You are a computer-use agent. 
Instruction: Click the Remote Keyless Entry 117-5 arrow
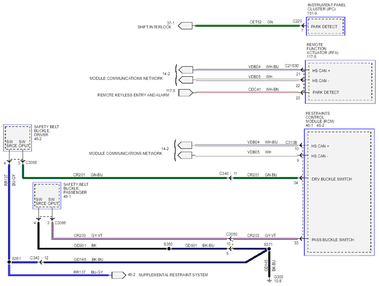click(x=186, y=93)
